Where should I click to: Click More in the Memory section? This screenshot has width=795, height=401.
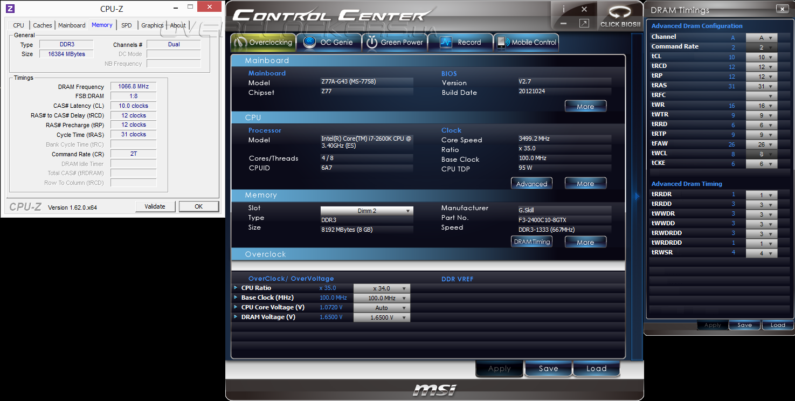pyautogui.click(x=585, y=242)
